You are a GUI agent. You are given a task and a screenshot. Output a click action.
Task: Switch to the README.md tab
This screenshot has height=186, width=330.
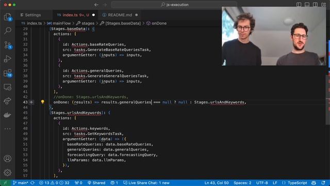point(120,15)
